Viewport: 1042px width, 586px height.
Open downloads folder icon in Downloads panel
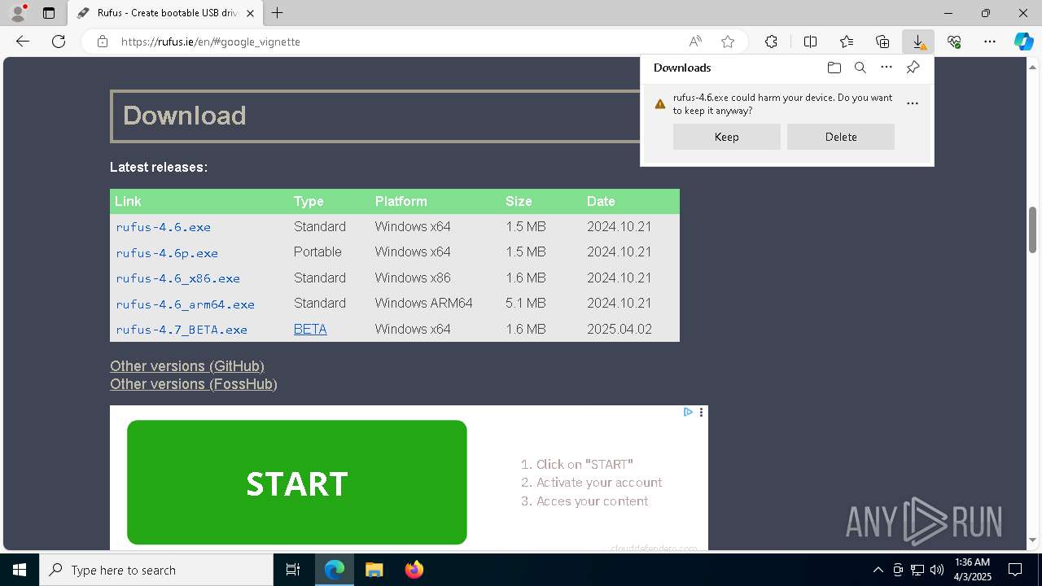834,68
